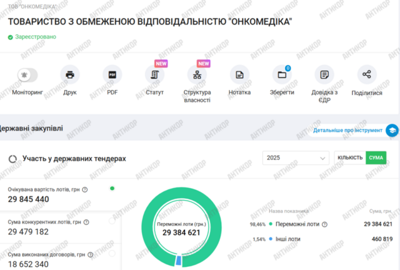Select Сума конкурентних лотів radio button

(112, 221)
